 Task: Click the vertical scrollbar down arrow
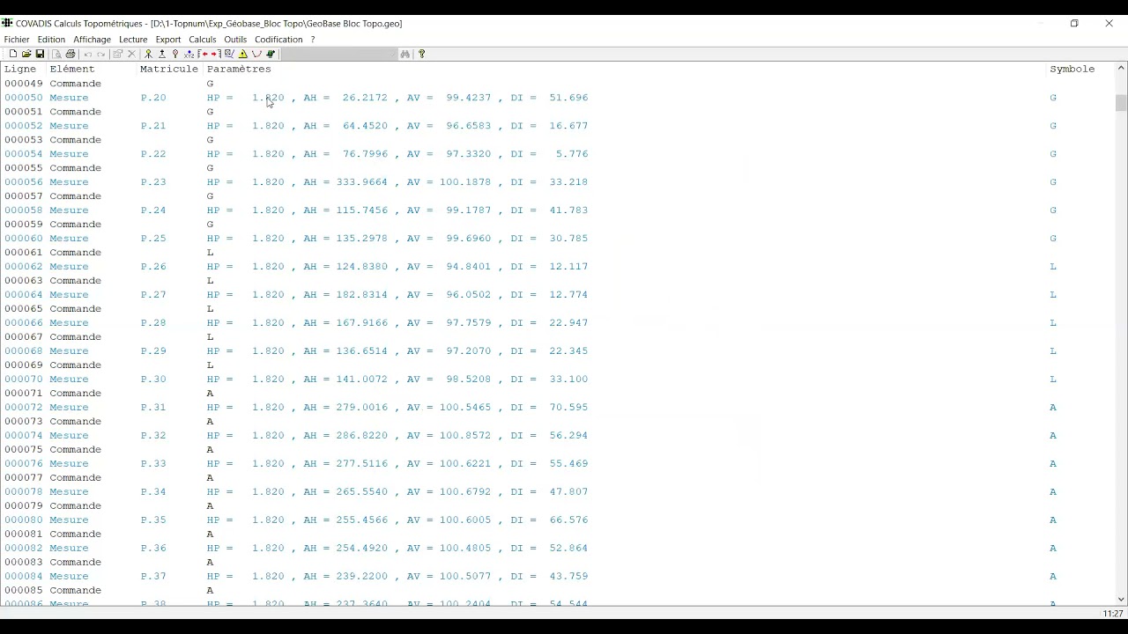coord(1121,599)
